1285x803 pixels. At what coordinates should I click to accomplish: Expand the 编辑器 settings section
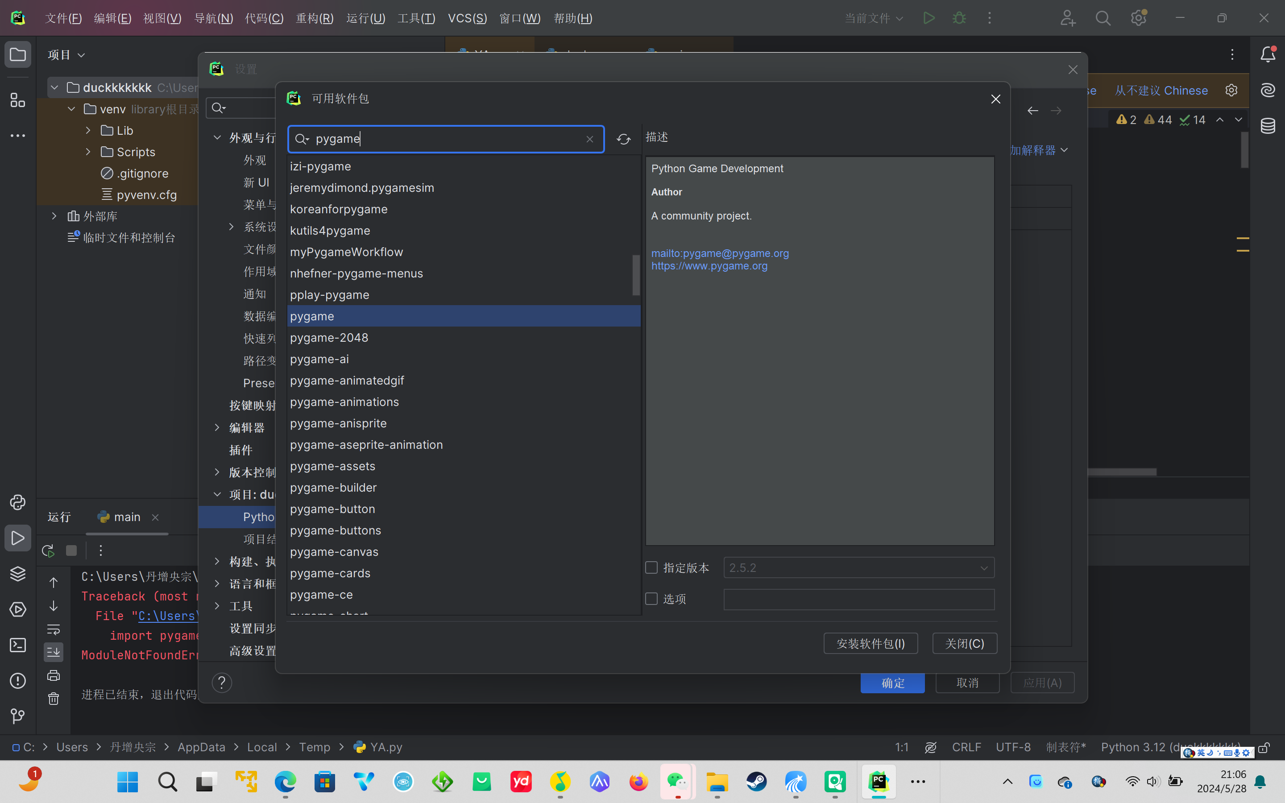[217, 427]
